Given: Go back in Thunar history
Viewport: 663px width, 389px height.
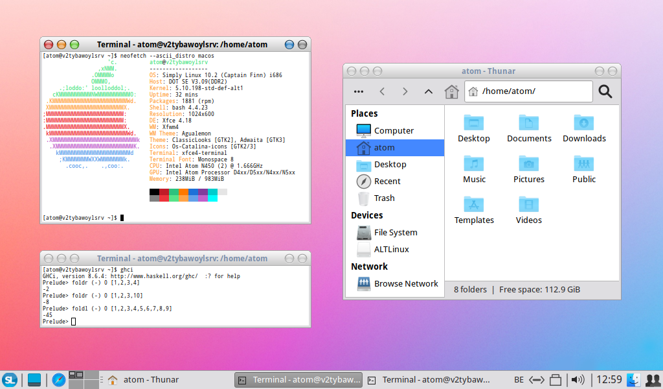Looking at the screenshot, I should tap(382, 91).
